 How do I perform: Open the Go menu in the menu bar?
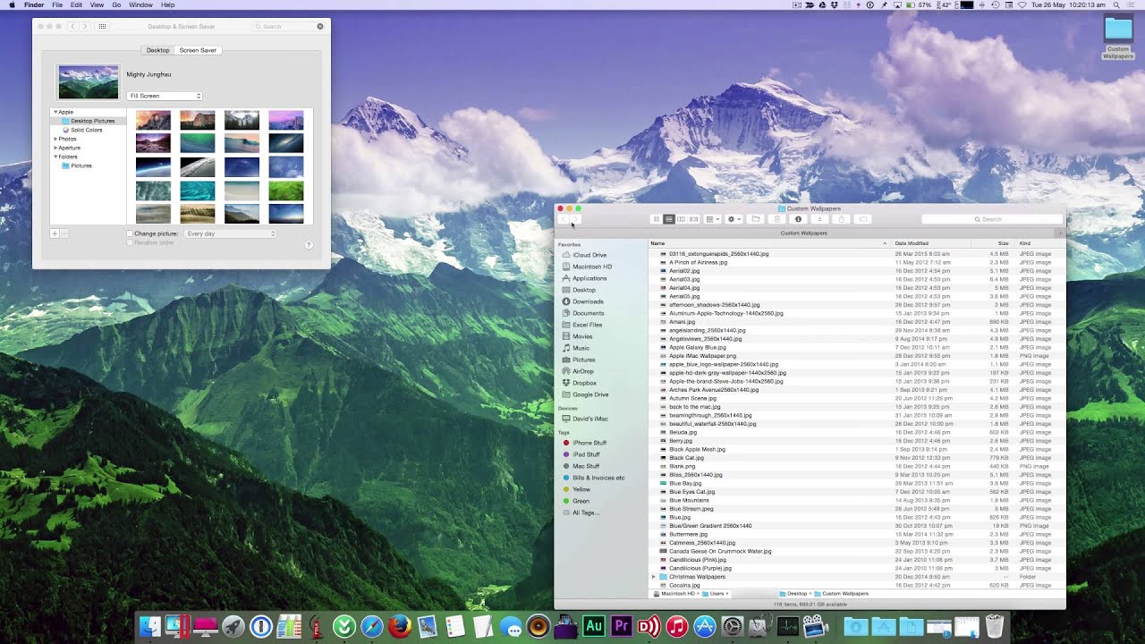coord(115,4)
